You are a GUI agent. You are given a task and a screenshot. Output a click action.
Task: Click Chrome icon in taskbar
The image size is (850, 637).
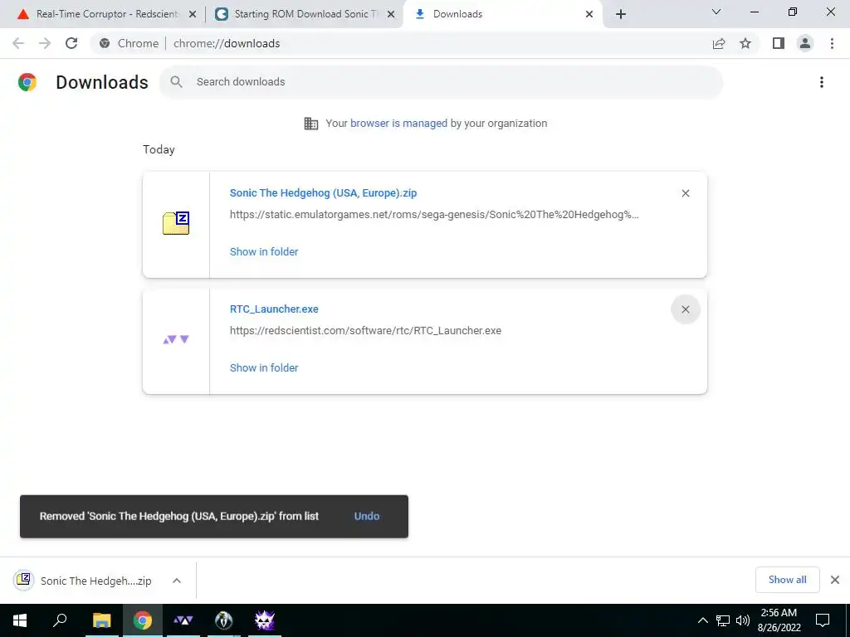[x=143, y=620]
